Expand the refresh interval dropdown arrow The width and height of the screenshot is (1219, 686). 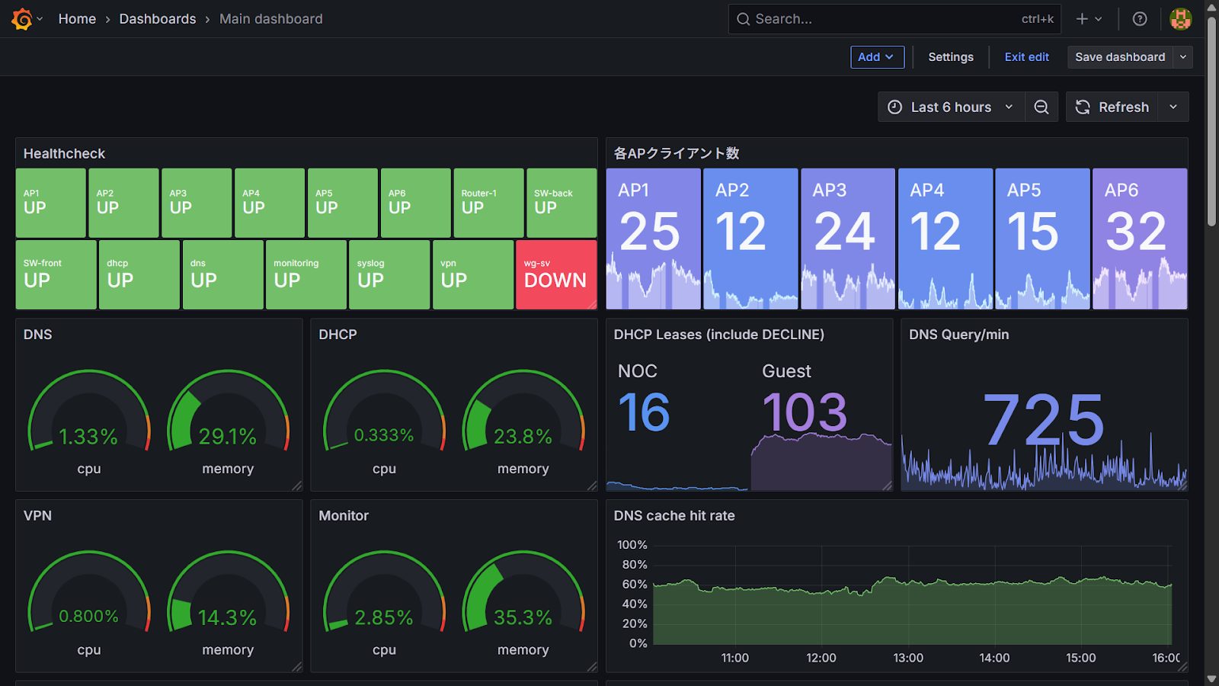[1173, 107]
